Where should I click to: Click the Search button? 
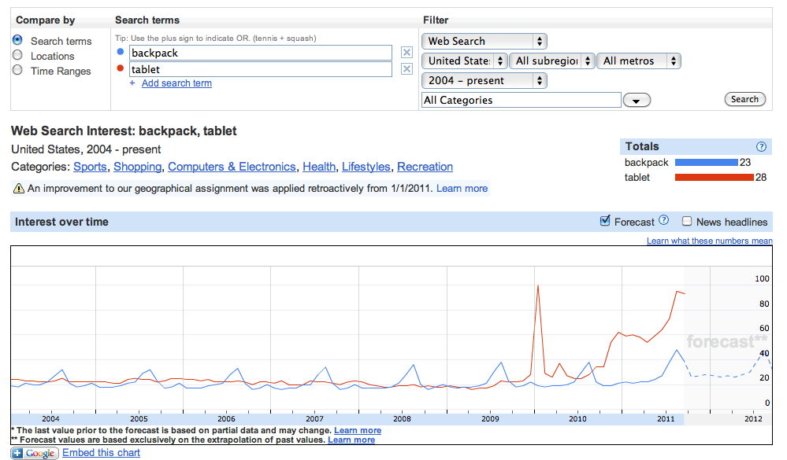click(744, 99)
